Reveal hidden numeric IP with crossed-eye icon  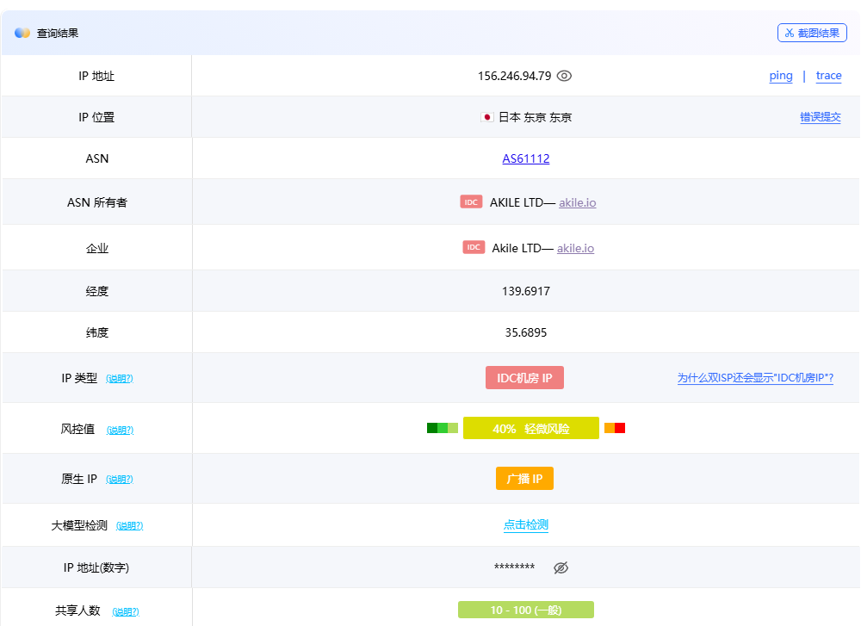click(x=561, y=567)
